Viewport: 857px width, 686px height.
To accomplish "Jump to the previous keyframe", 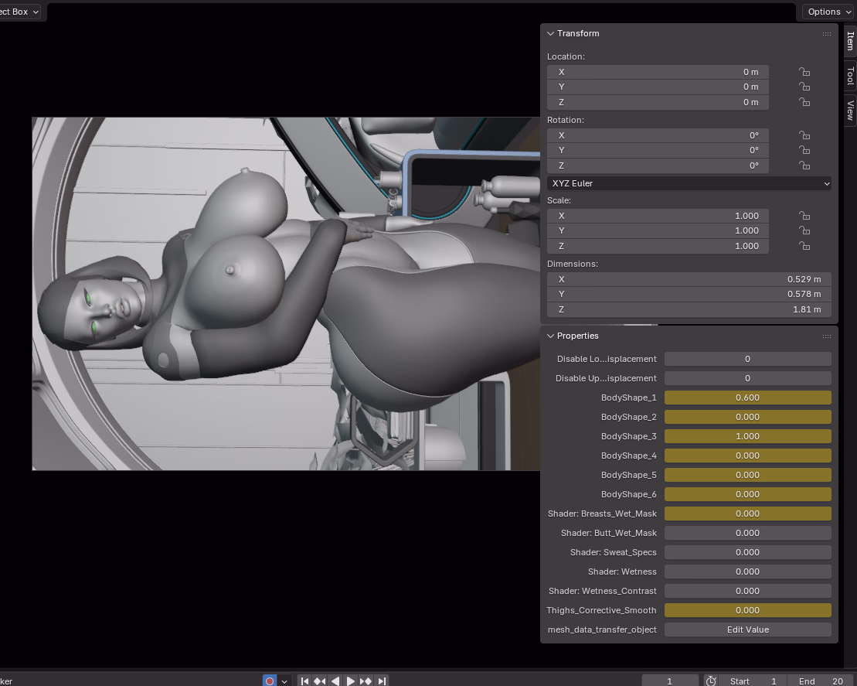I will tap(319, 681).
